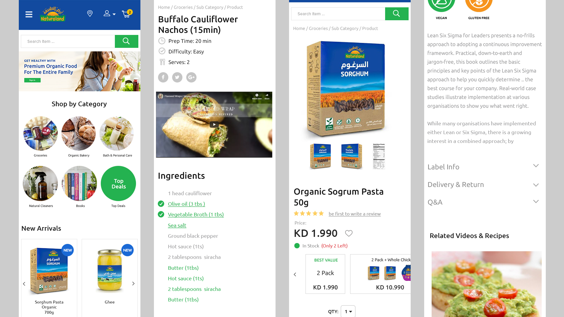Play the Flaxseed Wrap video
This screenshot has width=564, height=317.
[x=214, y=124]
